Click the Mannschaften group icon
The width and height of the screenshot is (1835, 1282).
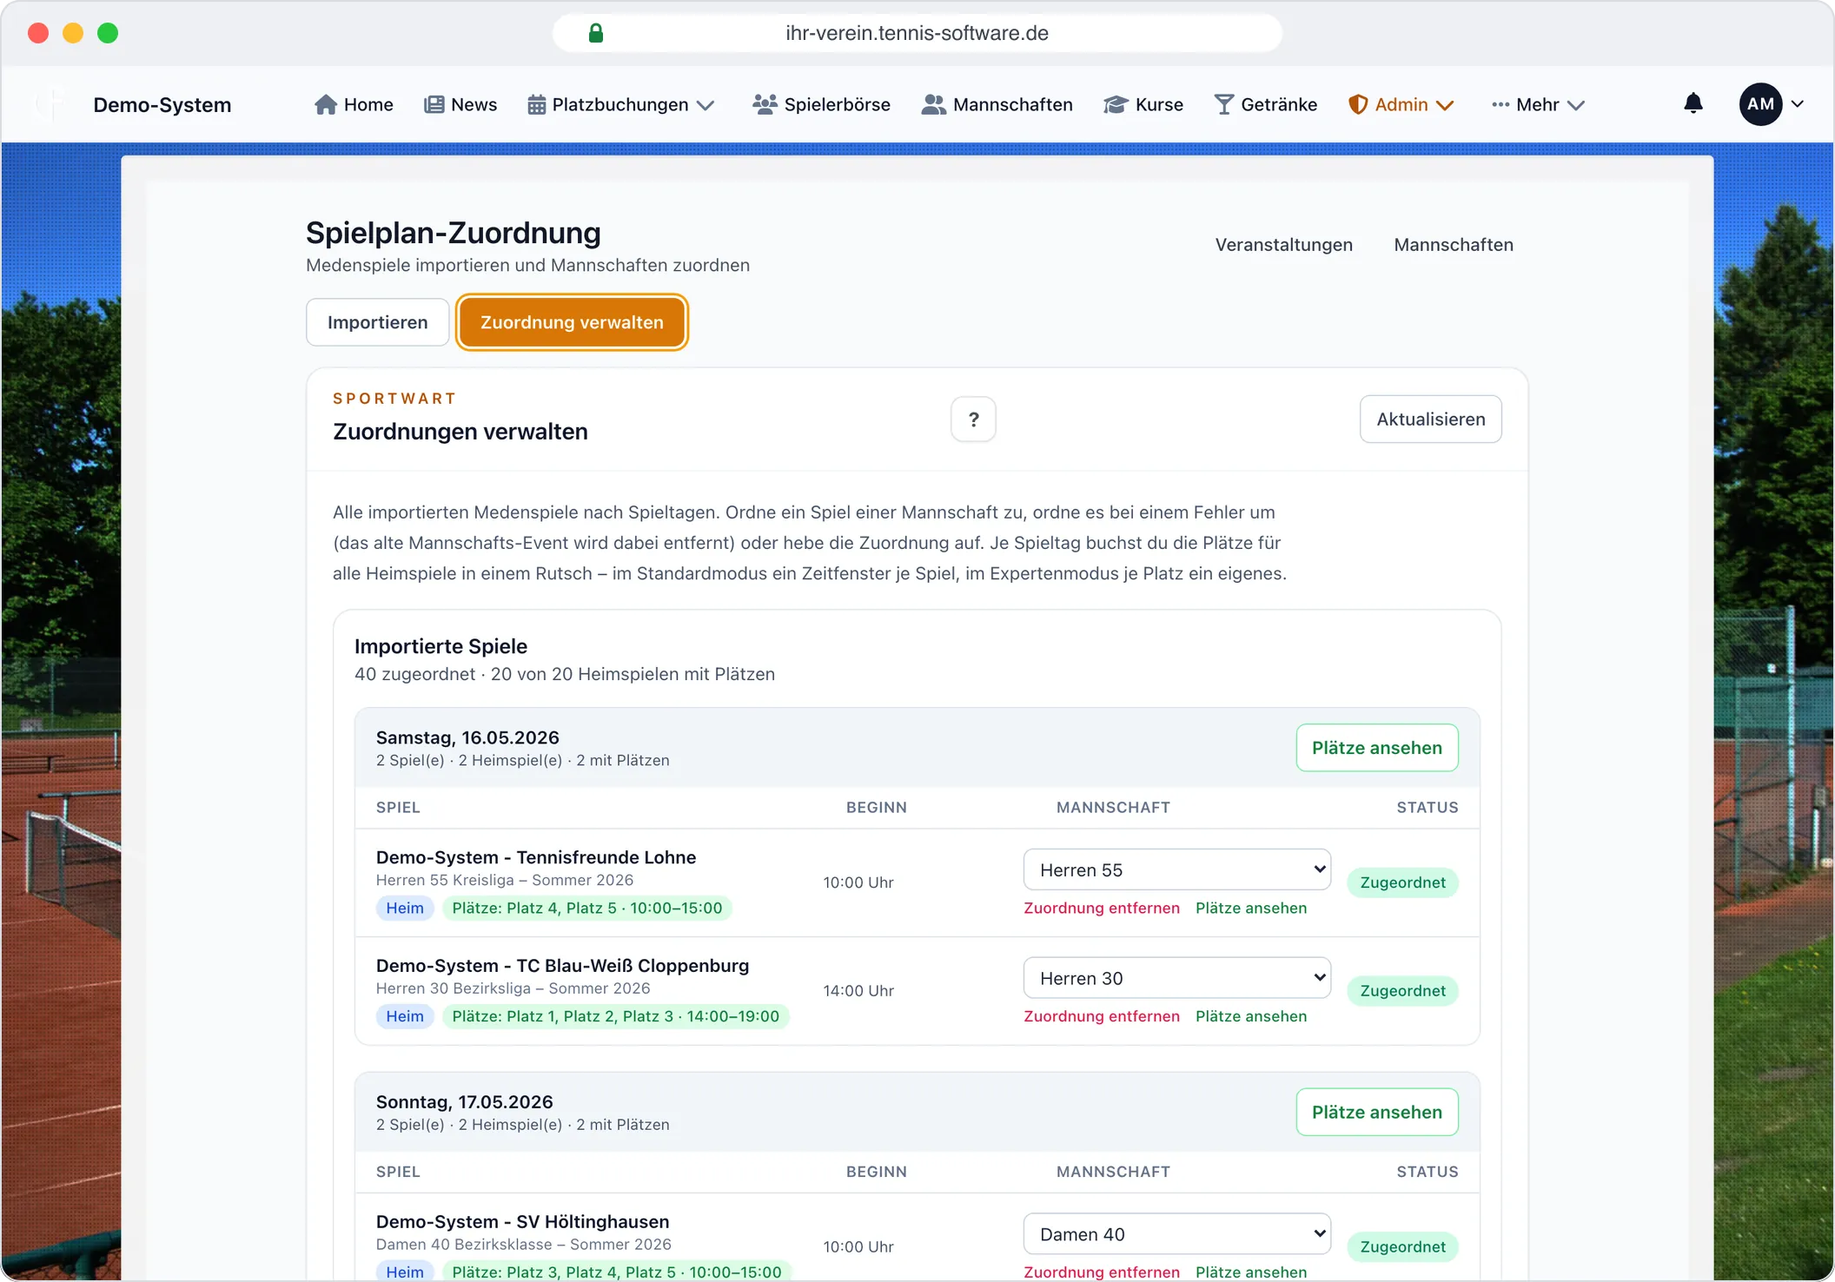934,105
